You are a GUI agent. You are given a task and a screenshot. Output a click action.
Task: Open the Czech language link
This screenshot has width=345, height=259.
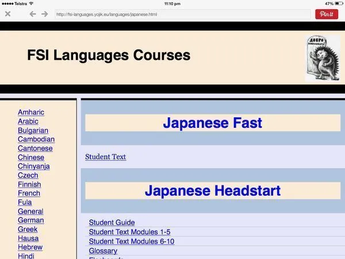(28, 176)
